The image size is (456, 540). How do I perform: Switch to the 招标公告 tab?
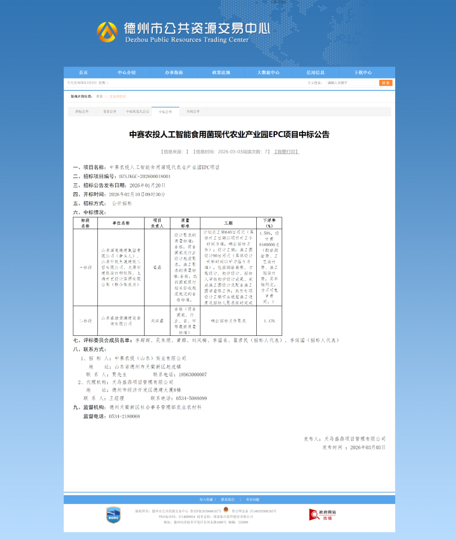point(82,112)
